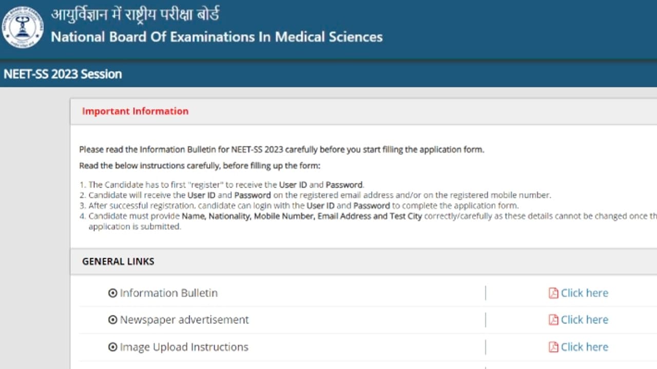The image size is (657, 369).
Task: Click the Important Information heading
Action: tap(135, 111)
